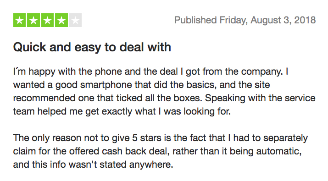Click the word 'automatic' in the review
This screenshot has width=328, height=181.
click(279, 151)
